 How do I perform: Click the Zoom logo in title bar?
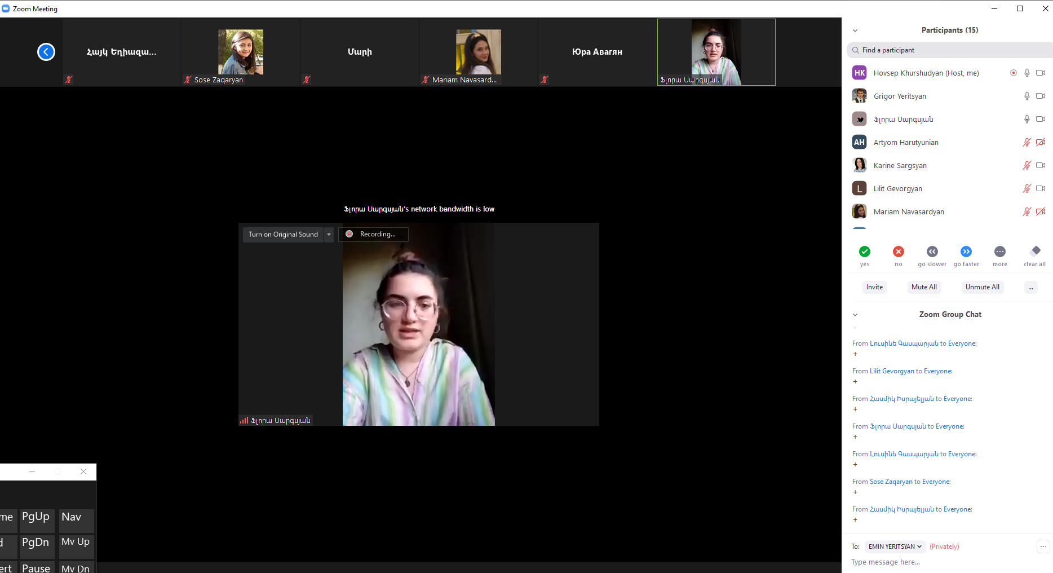pyautogui.click(x=6, y=8)
